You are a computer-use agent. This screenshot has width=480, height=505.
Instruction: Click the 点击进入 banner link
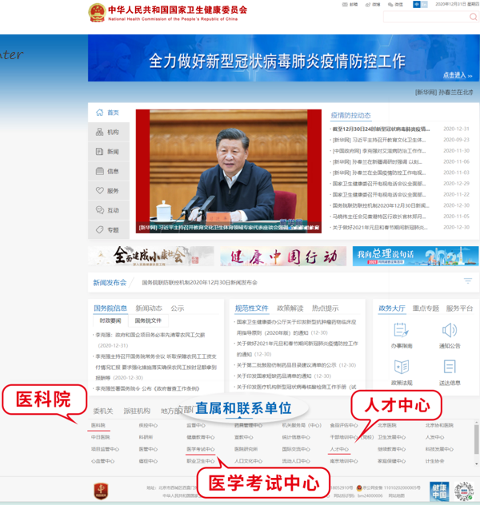click(454, 76)
